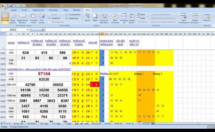
Task: Click the 'THỐNG KÊ 30 NGÀY' link
Action: tap(37, 42)
